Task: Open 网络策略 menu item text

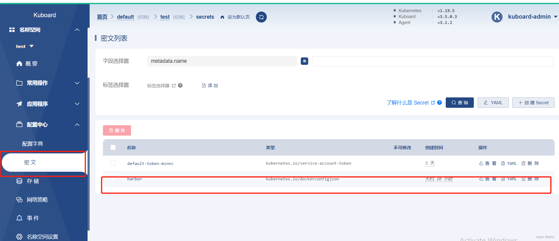Action: 37,200
